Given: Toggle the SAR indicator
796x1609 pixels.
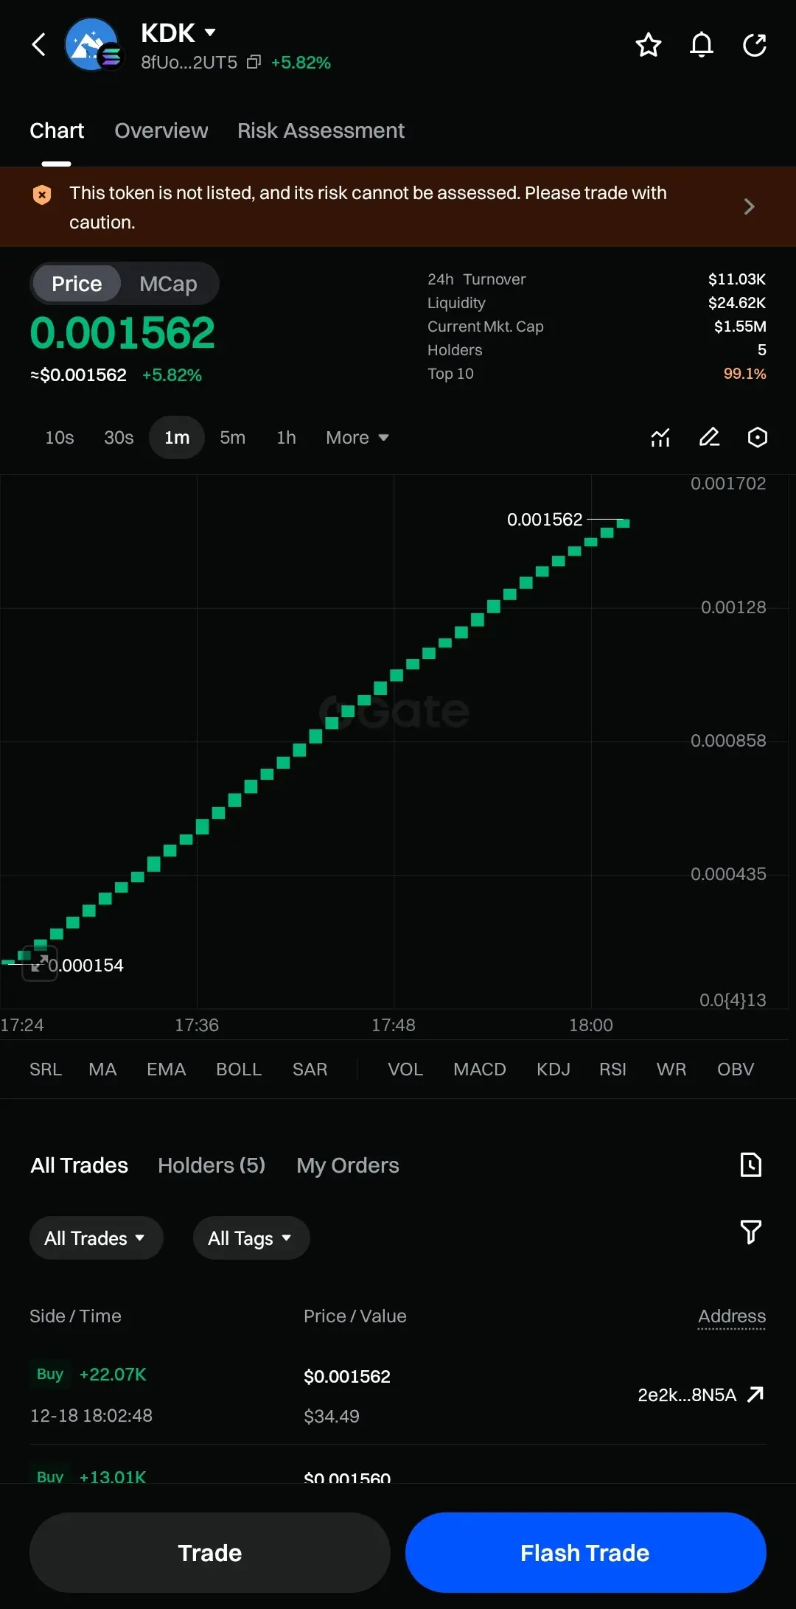Looking at the screenshot, I should 310,1069.
